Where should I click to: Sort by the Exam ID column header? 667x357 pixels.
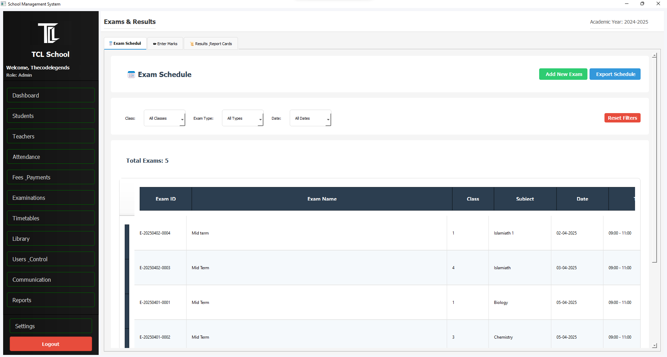166,199
